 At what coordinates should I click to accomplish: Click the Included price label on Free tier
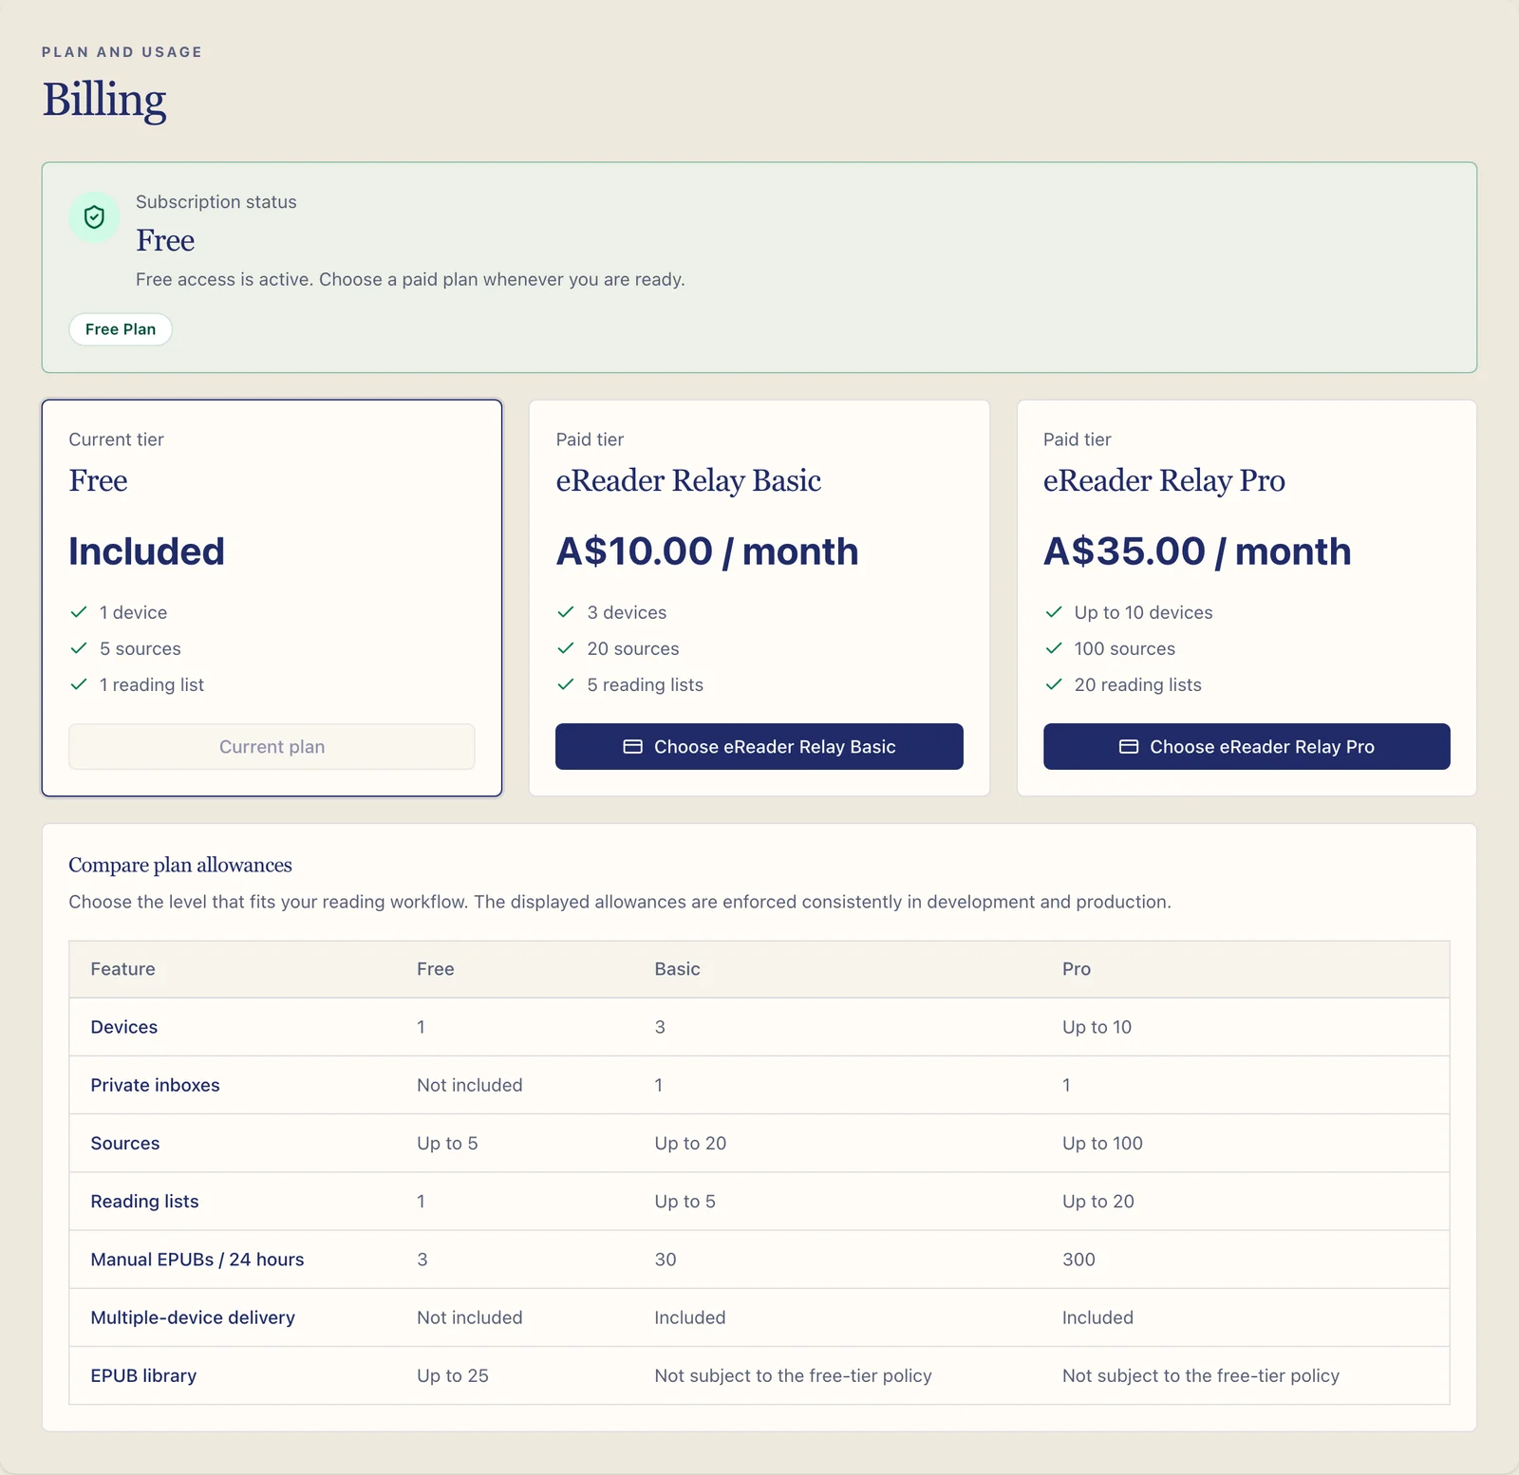tap(147, 551)
